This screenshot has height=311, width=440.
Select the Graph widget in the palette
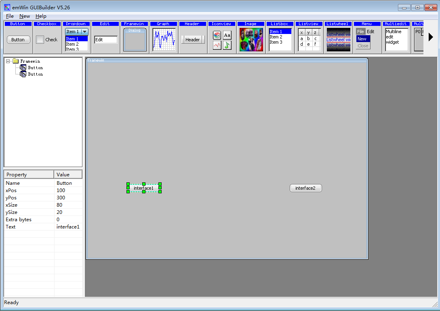pos(164,37)
